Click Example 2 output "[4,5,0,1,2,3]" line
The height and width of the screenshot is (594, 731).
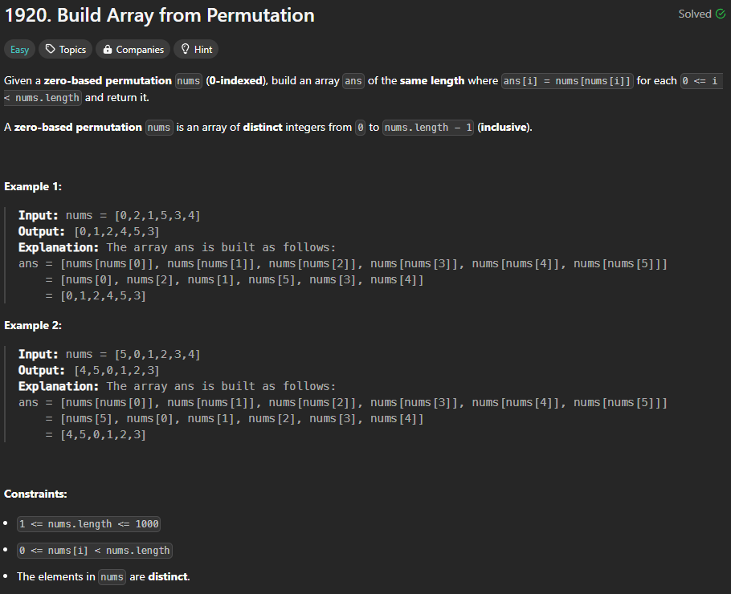pyautogui.click(x=116, y=370)
